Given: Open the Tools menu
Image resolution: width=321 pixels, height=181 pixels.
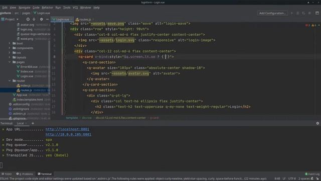Looking at the screenshot, I should pos(67,8).
